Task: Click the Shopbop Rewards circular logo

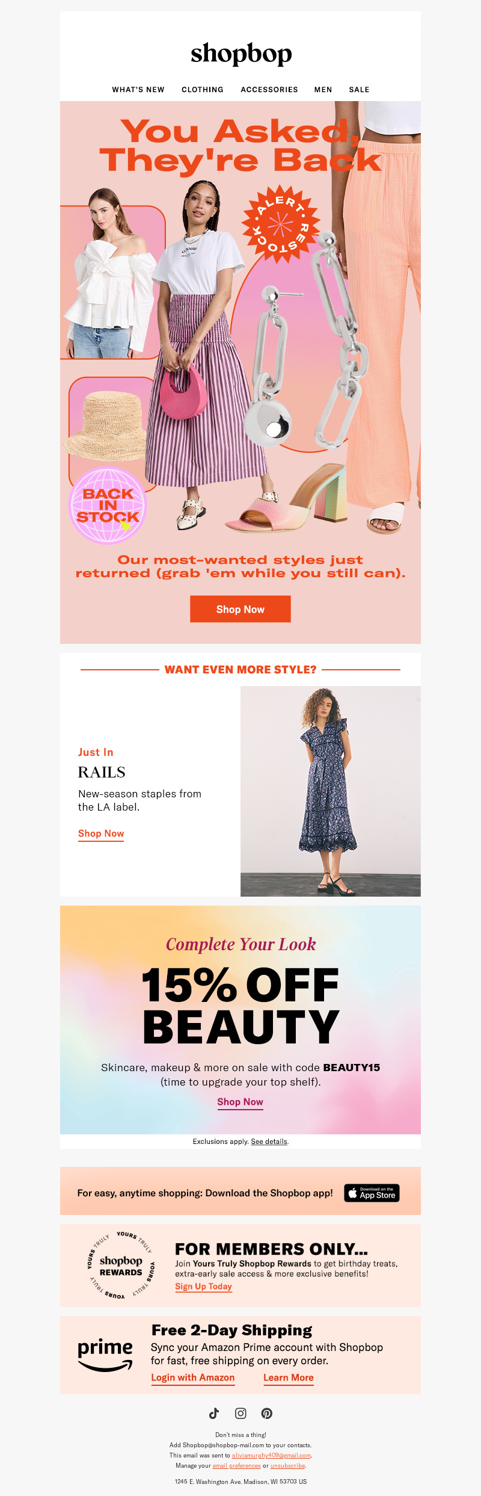Action: click(121, 1266)
